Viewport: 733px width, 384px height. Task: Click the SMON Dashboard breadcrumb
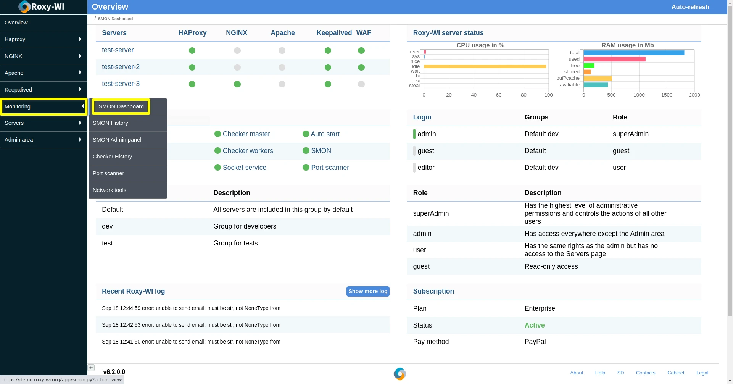115,19
